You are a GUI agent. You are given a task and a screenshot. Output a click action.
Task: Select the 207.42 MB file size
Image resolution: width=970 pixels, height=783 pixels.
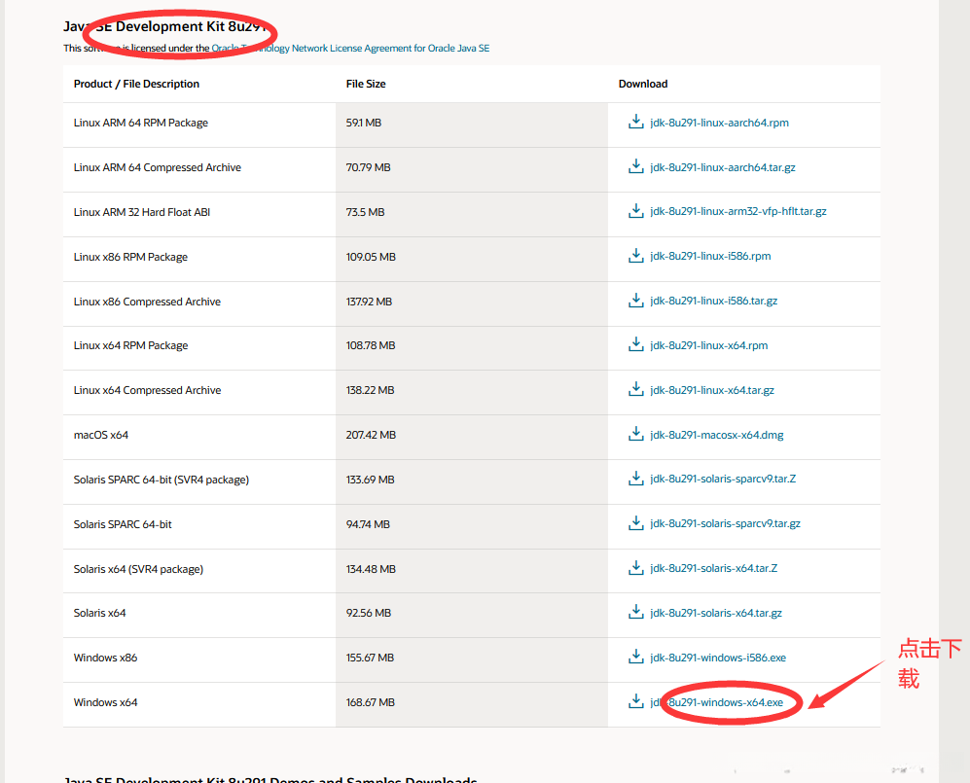coord(371,435)
